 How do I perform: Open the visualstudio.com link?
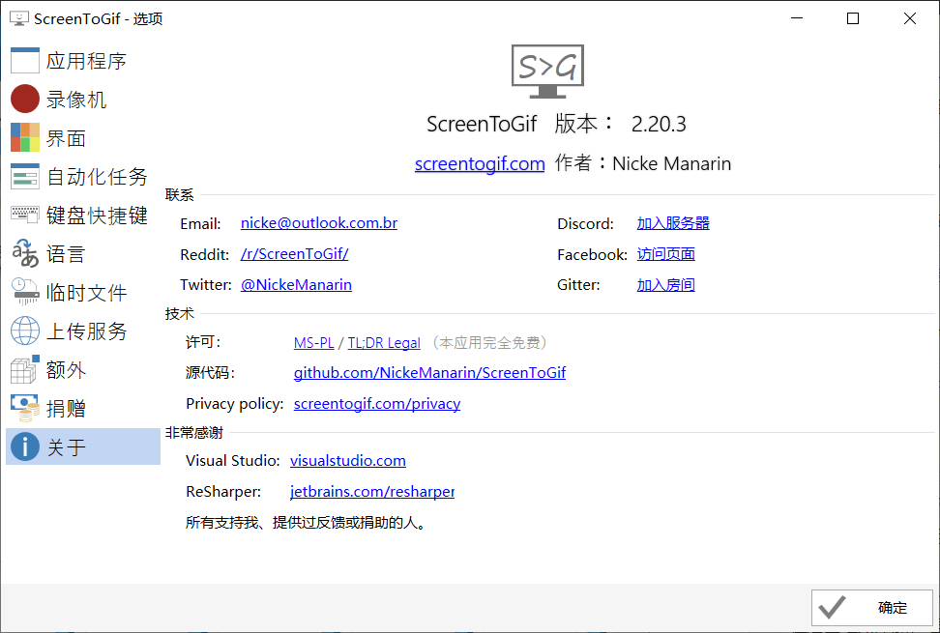click(x=348, y=461)
